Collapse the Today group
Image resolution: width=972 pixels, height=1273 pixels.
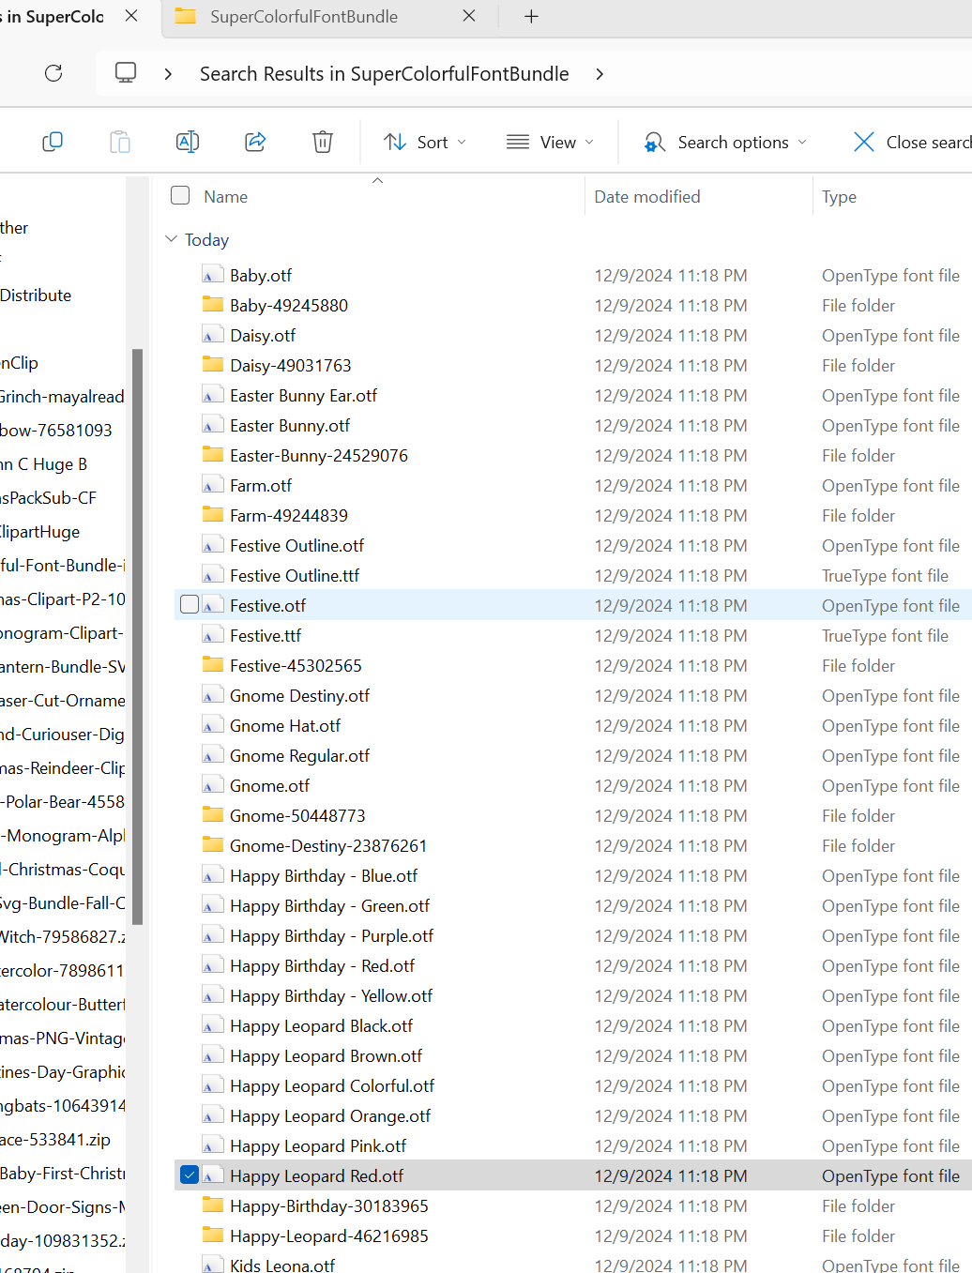pyautogui.click(x=171, y=239)
